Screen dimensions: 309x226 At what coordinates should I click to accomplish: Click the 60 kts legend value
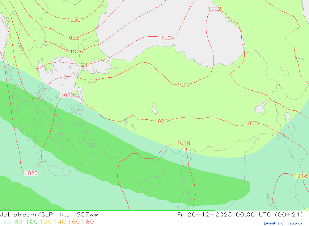click(7, 222)
